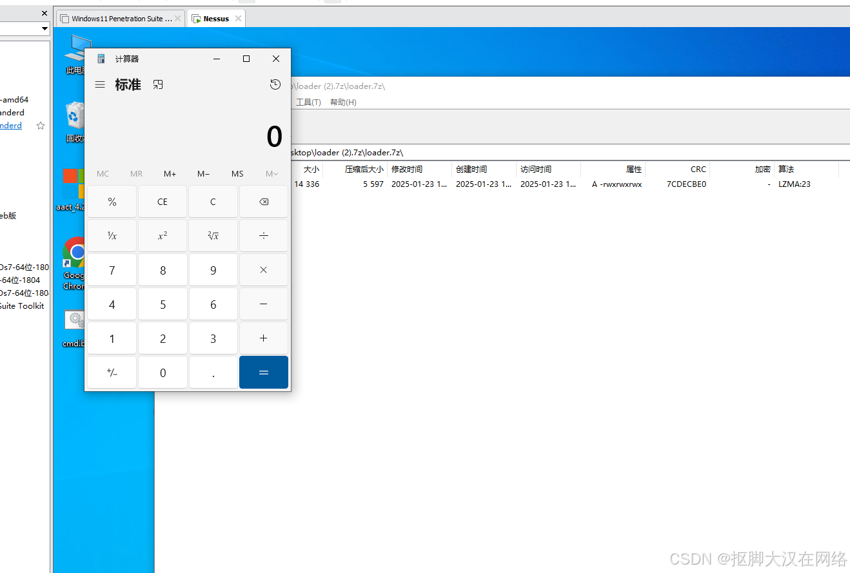Click the 7CDECBE0 CRC value cell
The image size is (850, 573).
click(686, 184)
